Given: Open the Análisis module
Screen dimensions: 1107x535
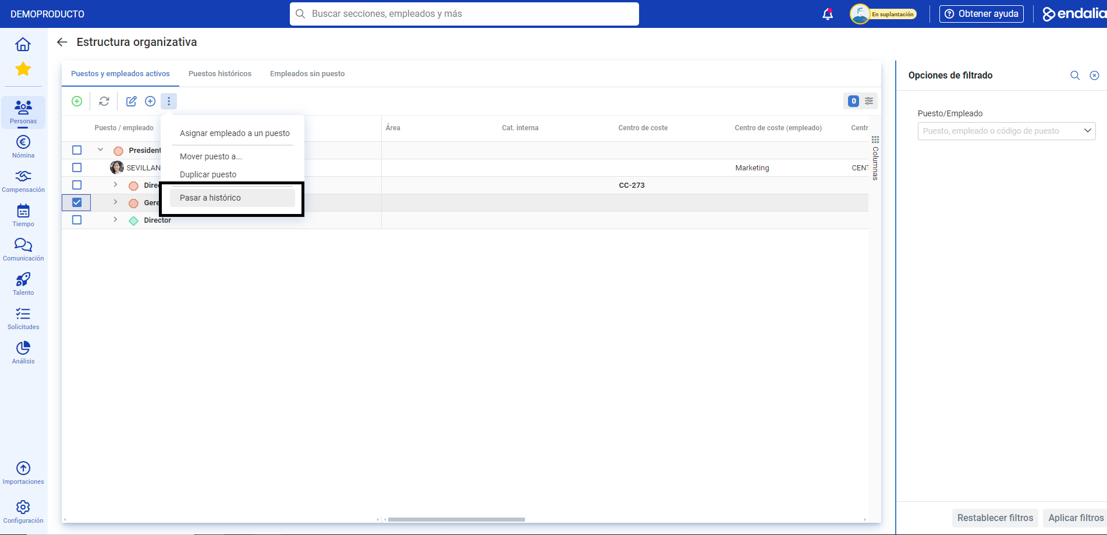Looking at the screenshot, I should pos(23,352).
